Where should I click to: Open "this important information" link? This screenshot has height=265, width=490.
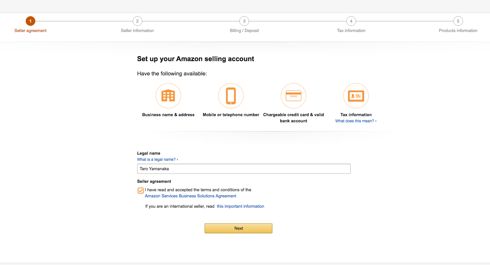pyautogui.click(x=240, y=206)
